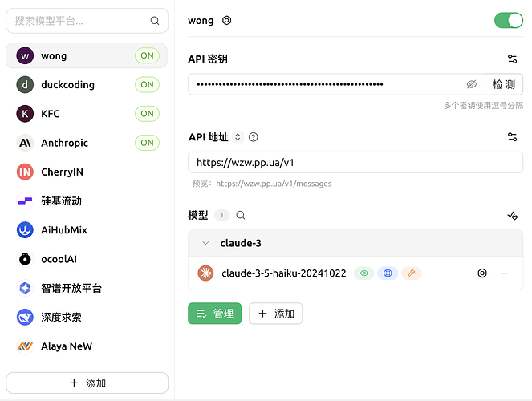
Task: Search models with magnifier beside 模型
Action: coord(241,215)
